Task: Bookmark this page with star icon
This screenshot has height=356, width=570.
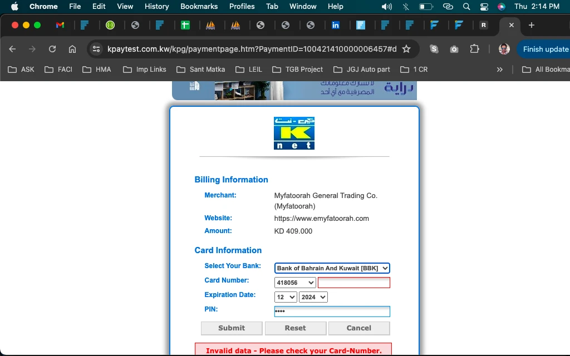Action: [406, 49]
